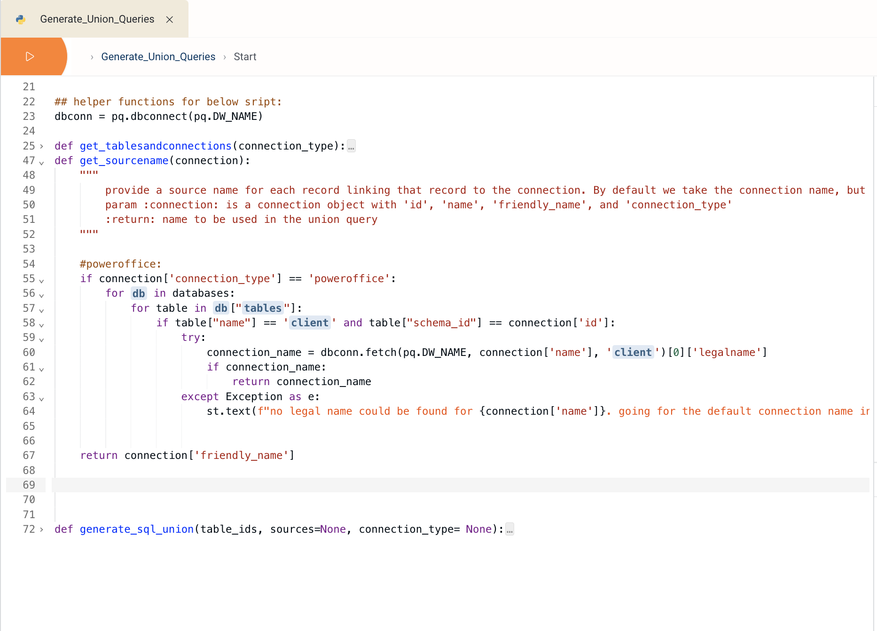
Task: Collapse the if connection_name block at line 61
Action: (41, 369)
